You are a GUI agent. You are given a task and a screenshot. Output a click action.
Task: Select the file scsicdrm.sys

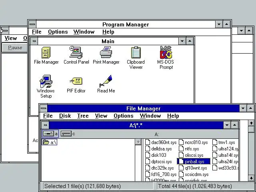coord(194,174)
